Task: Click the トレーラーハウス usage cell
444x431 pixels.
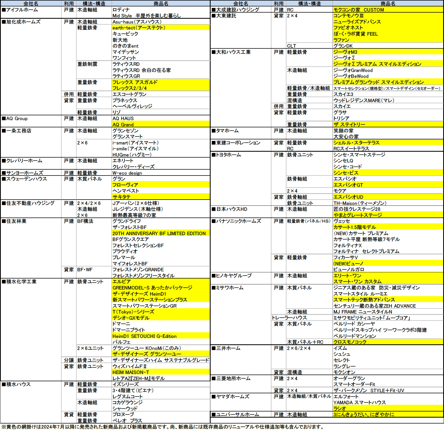Action: tap(289, 318)
